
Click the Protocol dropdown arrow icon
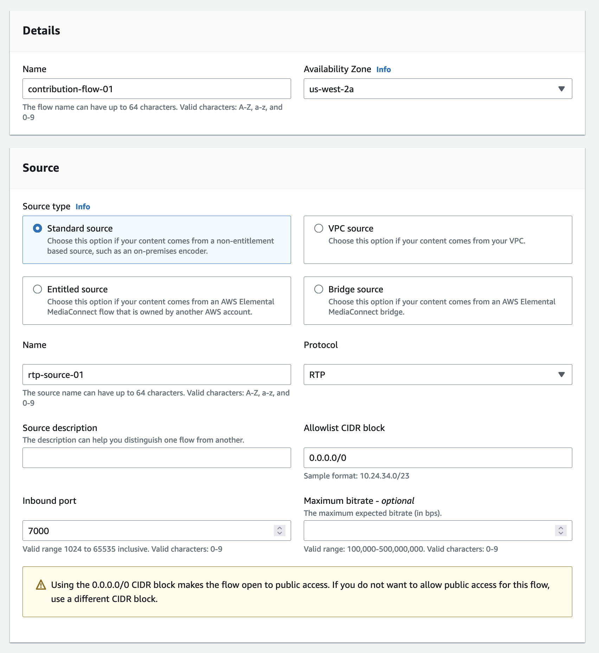pyautogui.click(x=561, y=375)
